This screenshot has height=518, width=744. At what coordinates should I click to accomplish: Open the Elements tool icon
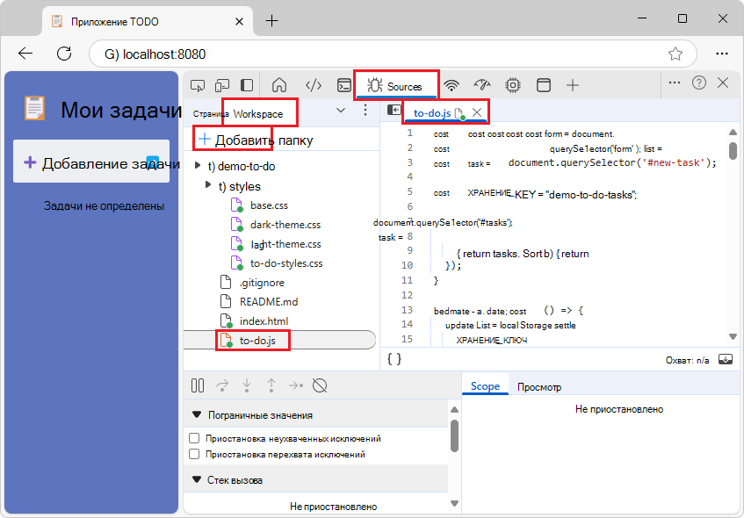click(x=314, y=85)
